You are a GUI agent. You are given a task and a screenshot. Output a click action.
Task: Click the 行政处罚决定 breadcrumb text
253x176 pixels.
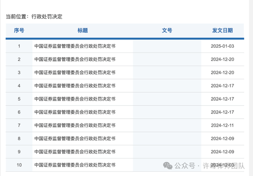point(47,17)
